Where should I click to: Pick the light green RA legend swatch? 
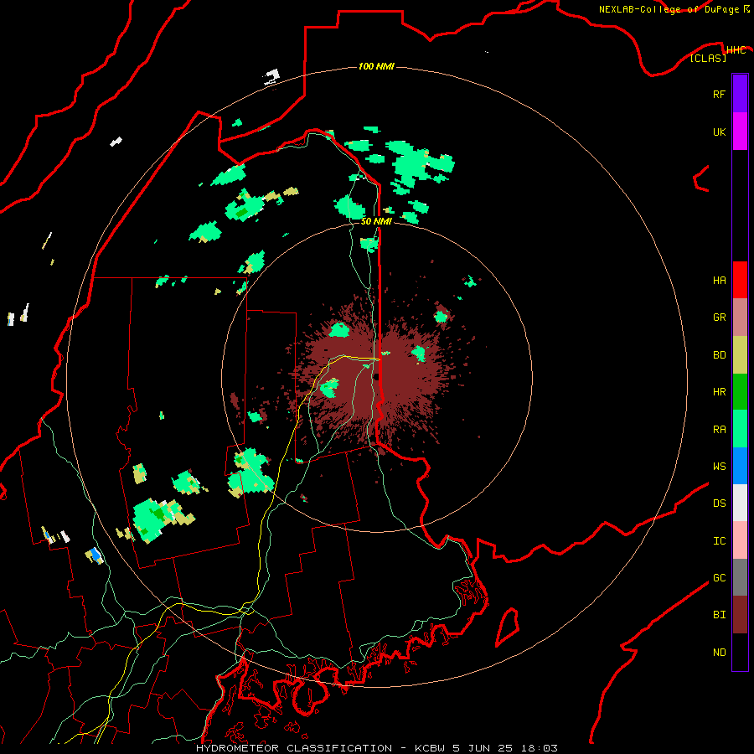[740, 429]
